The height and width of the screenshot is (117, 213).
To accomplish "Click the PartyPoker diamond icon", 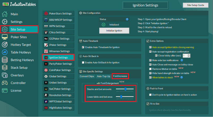I will [x=46, y=64].
